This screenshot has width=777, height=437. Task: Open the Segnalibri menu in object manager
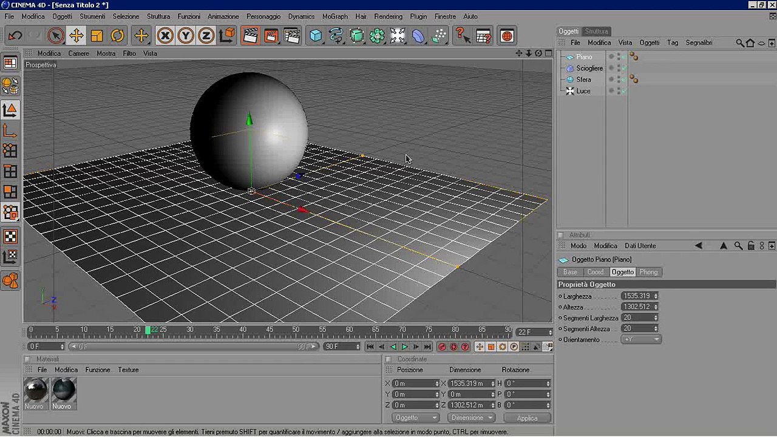click(699, 42)
